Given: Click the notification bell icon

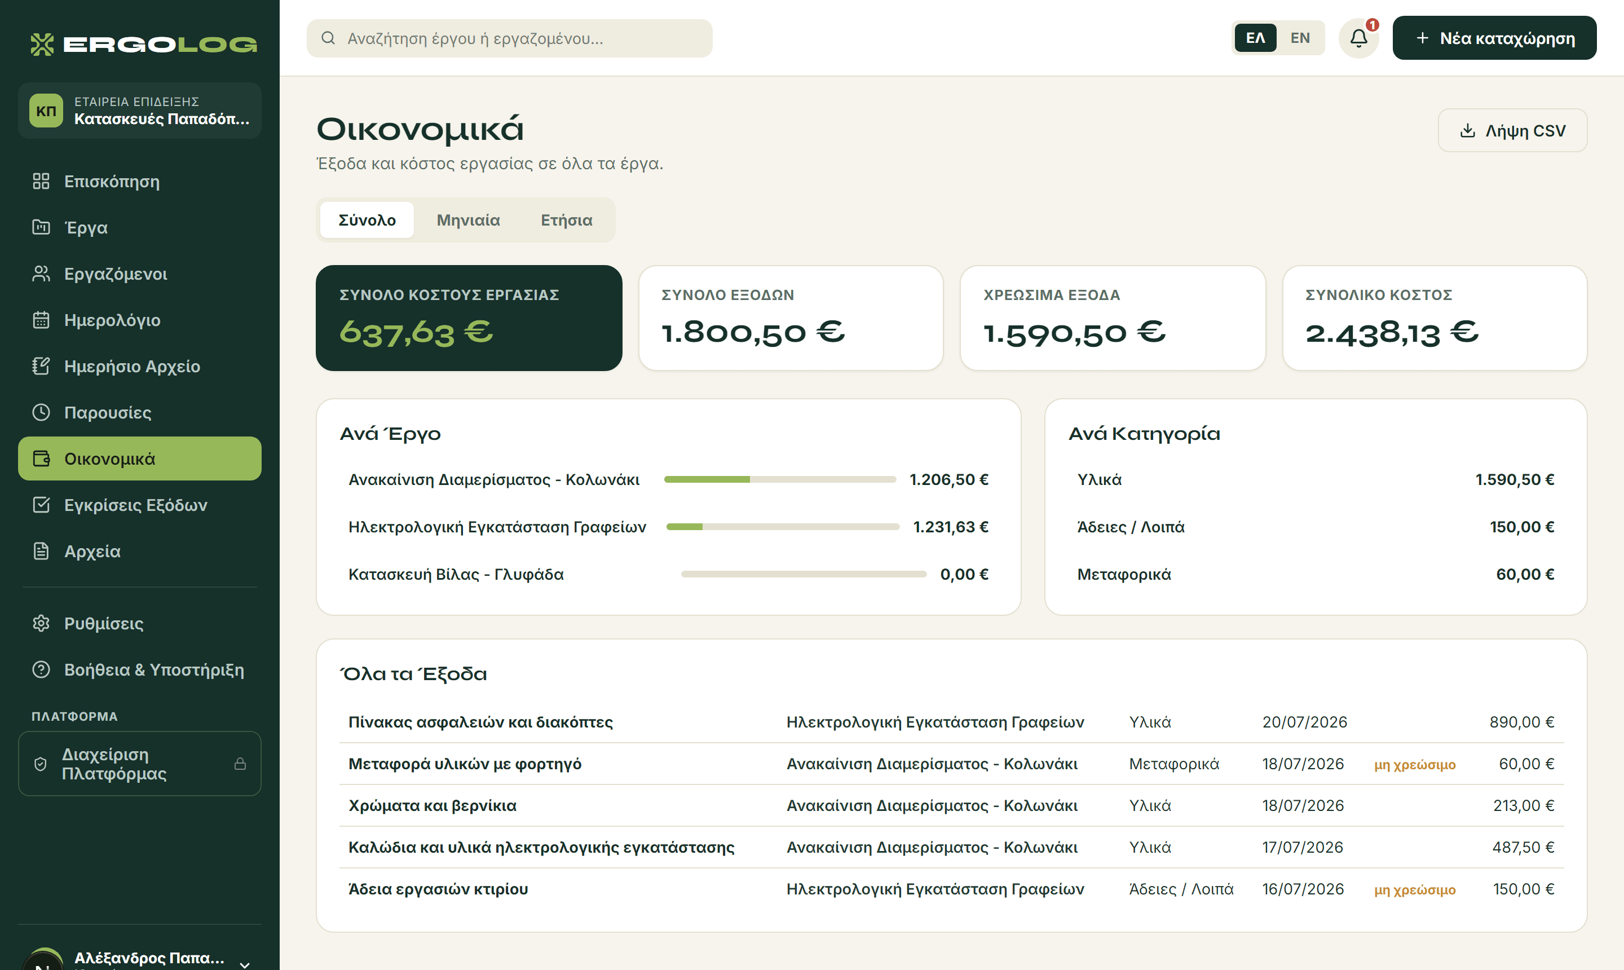Looking at the screenshot, I should click(1358, 38).
